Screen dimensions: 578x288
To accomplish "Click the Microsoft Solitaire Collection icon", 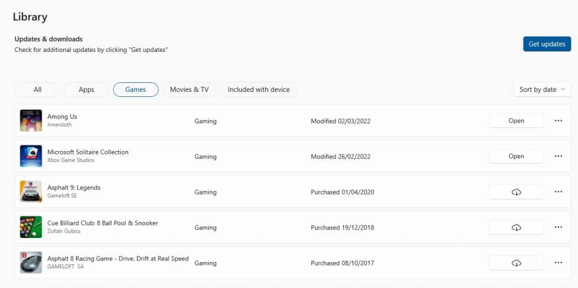I will point(31,156).
